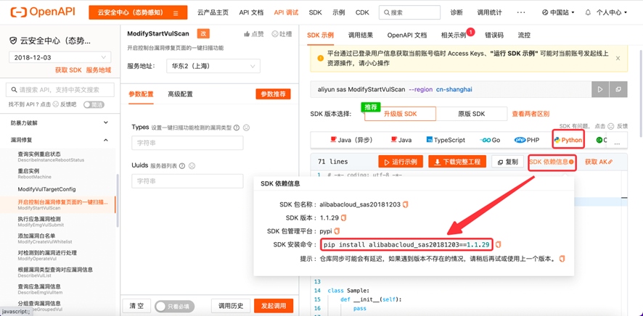Click the 下载完整工程 button
Screen dimensions: 643x316
(x=457, y=162)
